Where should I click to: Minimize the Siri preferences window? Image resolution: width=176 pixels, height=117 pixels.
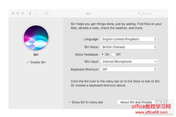(18, 13)
